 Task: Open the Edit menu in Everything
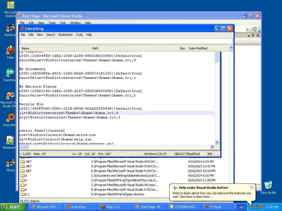31,35
